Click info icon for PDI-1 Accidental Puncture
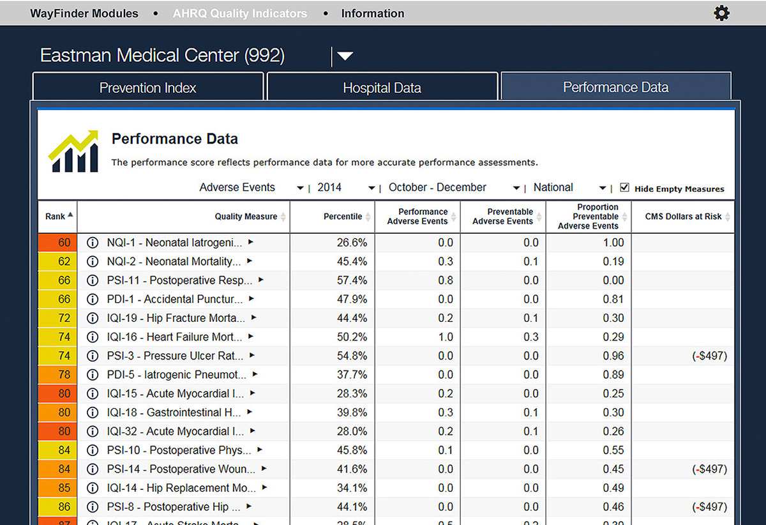The width and height of the screenshot is (766, 525). (x=93, y=299)
